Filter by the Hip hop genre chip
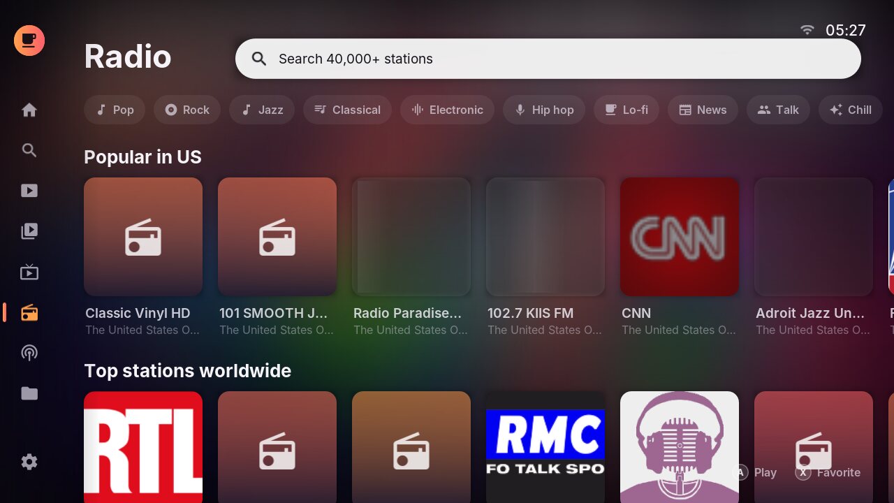This screenshot has height=503, width=894. coord(544,110)
